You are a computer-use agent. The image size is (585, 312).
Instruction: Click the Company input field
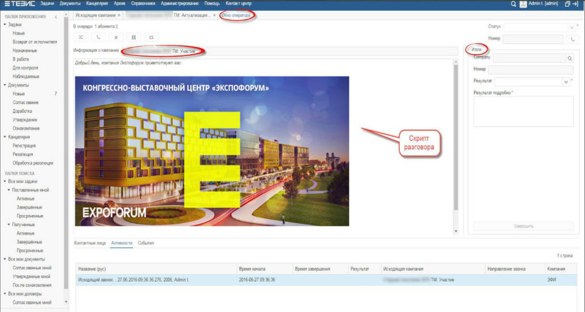pyautogui.click(x=530, y=58)
